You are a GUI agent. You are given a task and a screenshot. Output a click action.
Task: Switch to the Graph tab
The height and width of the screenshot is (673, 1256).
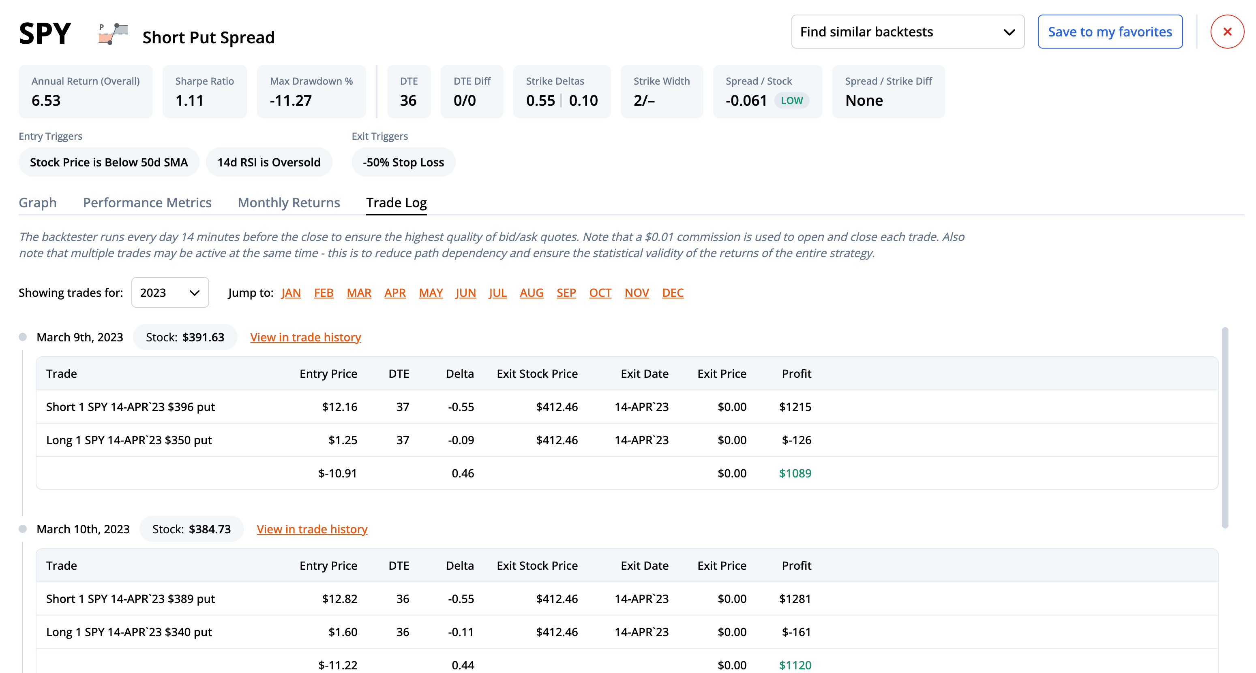pyautogui.click(x=38, y=202)
